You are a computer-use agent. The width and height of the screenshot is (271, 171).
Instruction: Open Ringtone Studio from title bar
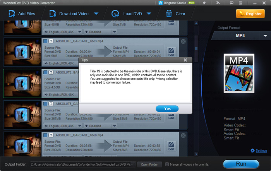[x=177, y=3]
